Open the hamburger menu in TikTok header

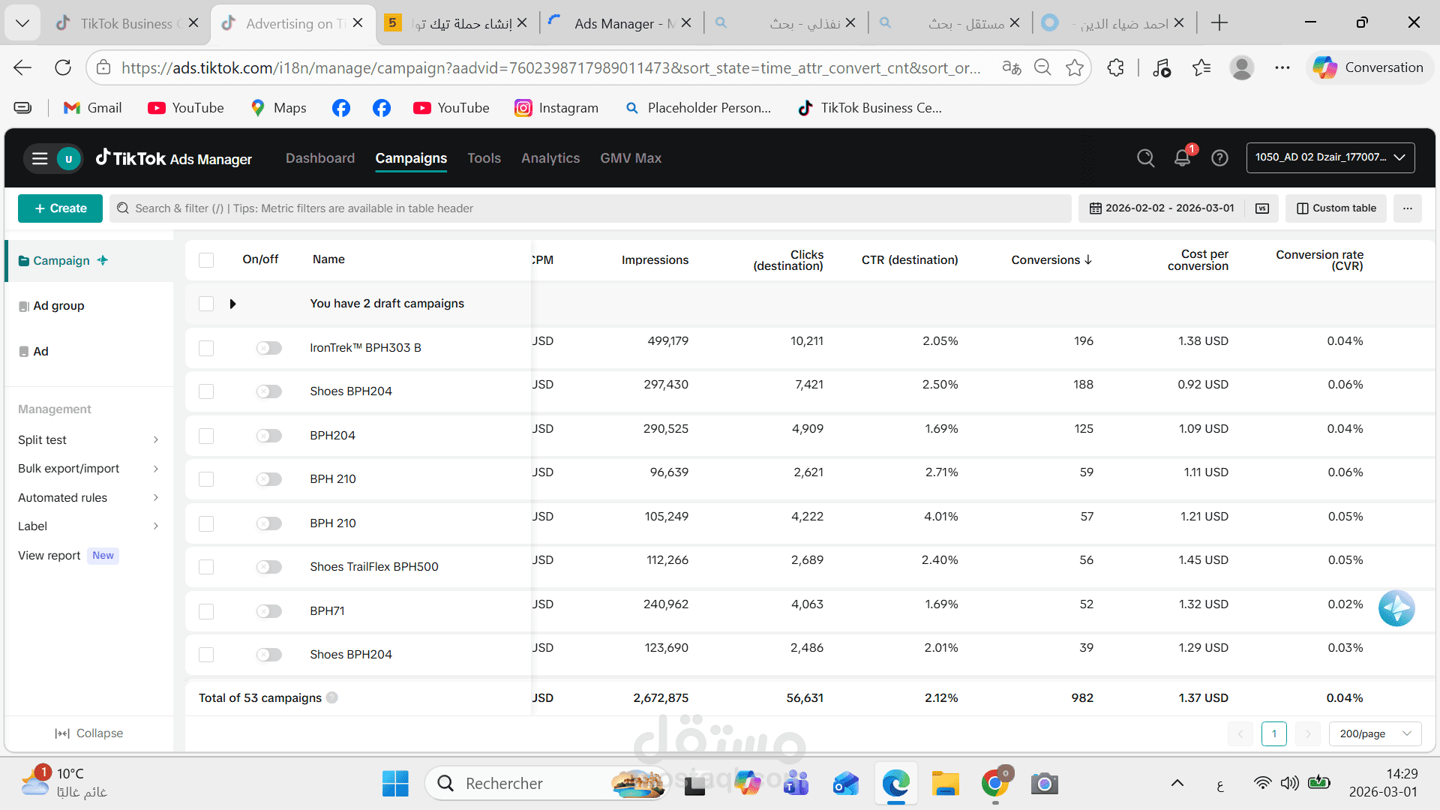[40, 158]
